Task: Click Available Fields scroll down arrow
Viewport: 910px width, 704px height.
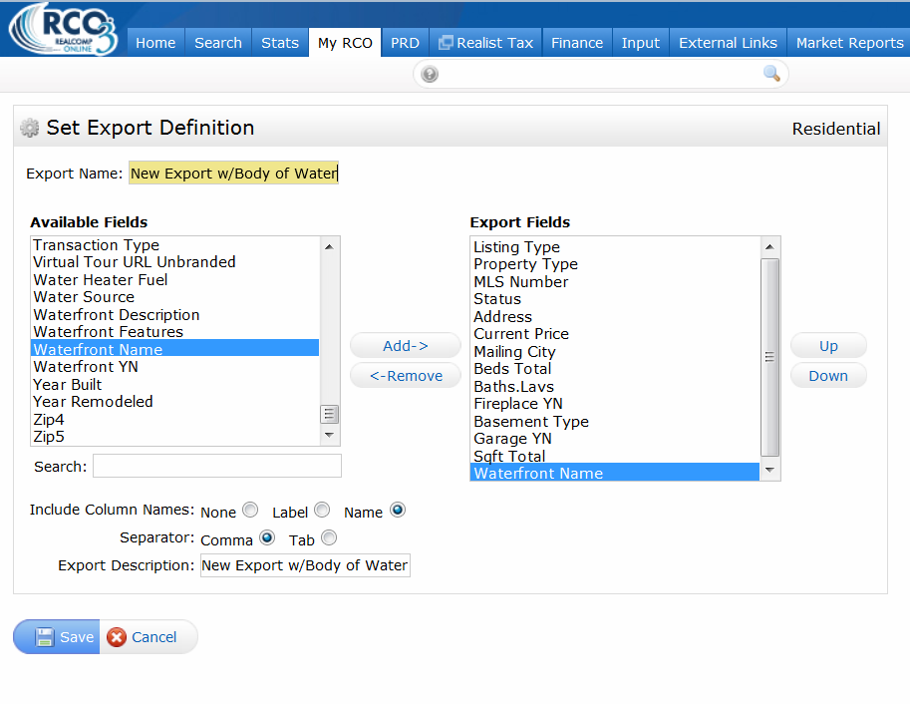Action: tap(330, 435)
